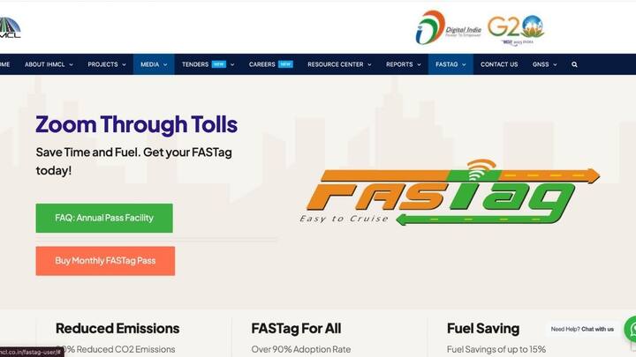Go to the Contact Us page
The width and height of the screenshot is (636, 357).
click(499, 64)
